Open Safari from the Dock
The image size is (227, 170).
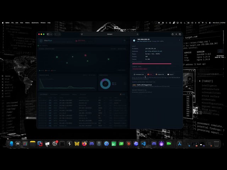(106, 144)
